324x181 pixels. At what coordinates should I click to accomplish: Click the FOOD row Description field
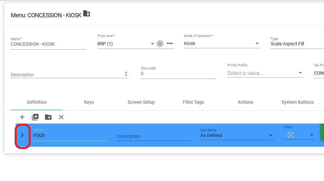153,136
